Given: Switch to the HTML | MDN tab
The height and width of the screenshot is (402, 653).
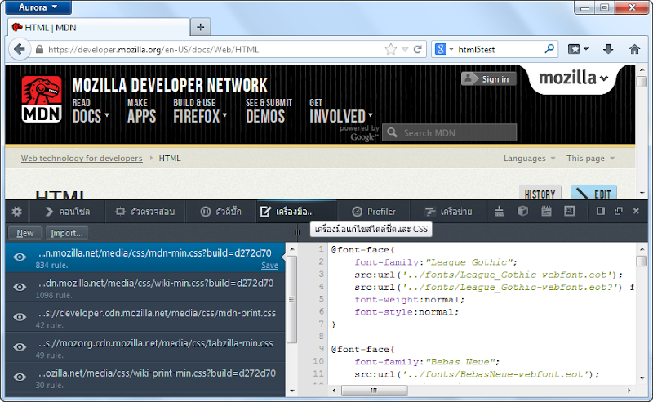Looking at the screenshot, I should (x=99, y=28).
